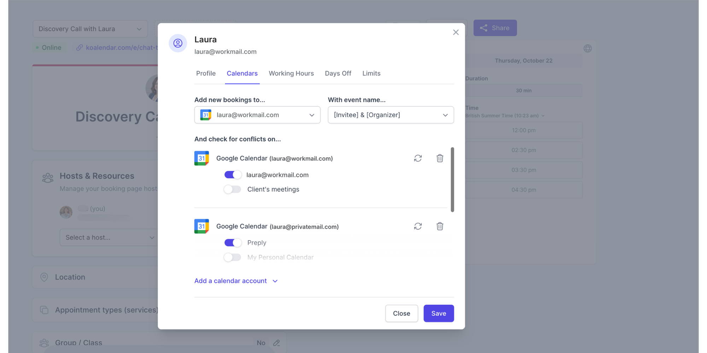Select the 04:30 pm time slot
Image resolution: width=707 pixels, height=353 pixels.
click(x=524, y=190)
